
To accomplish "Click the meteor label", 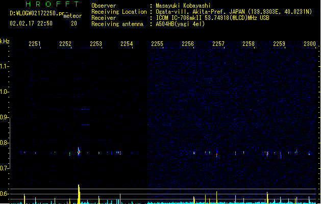I will point(72,16).
